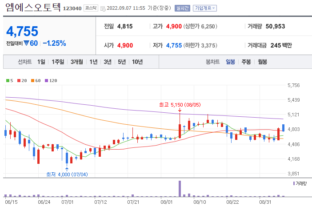Select the 3년 line chart tab
The width and height of the screenshot is (312, 206).
108,62
